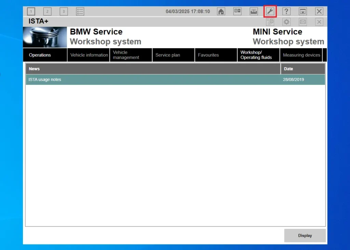Click the greyed envelope mail icon
The width and height of the screenshot is (350, 250).
click(303, 22)
